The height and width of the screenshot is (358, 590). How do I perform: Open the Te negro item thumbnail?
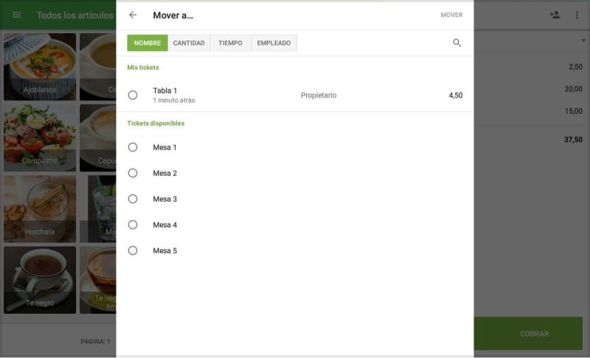coord(40,280)
